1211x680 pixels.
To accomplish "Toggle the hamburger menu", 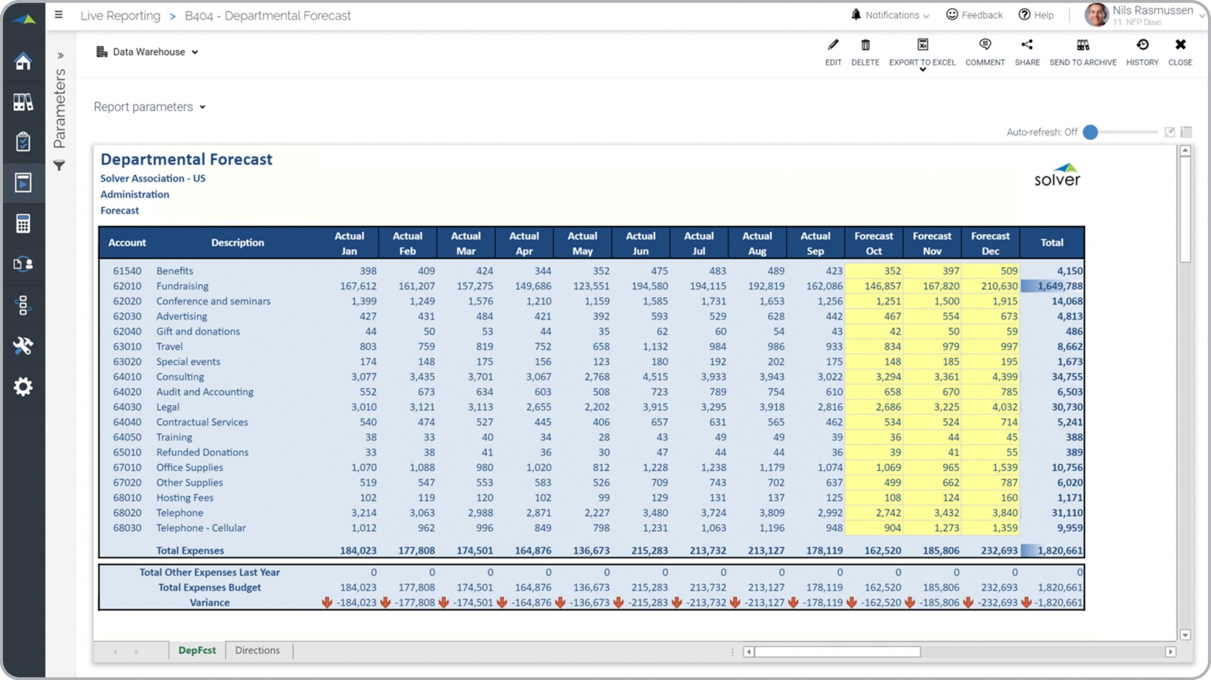I will pos(59,15).
